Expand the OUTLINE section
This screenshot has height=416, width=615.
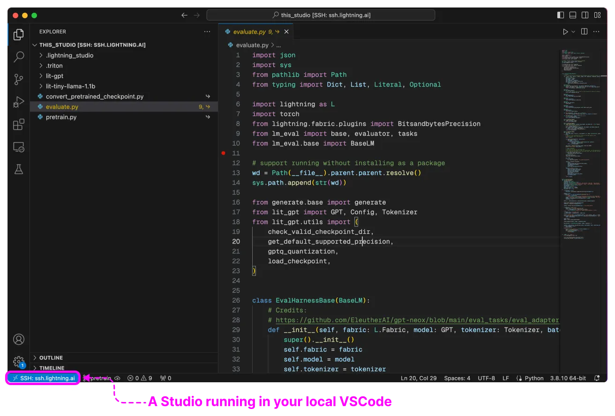[x=124, y=357]
